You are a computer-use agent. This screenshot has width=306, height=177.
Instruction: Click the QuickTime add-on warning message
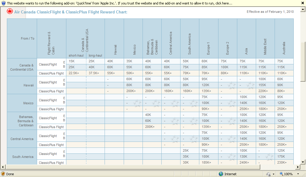pos(120,3)
